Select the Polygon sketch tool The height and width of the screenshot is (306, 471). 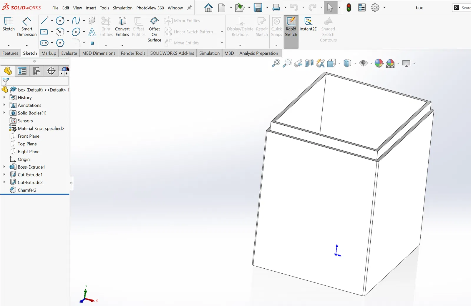click(60, 43)
